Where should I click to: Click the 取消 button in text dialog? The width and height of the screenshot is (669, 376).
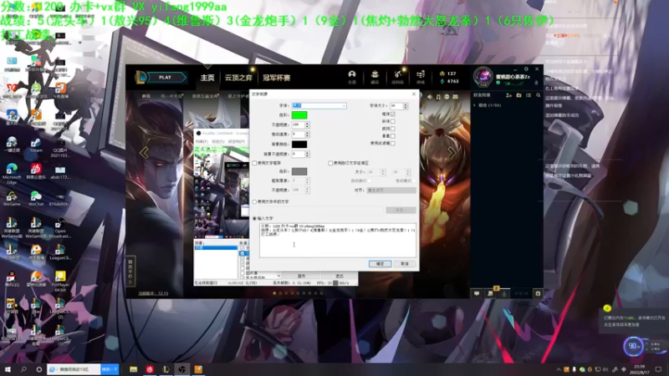(405, 264)
